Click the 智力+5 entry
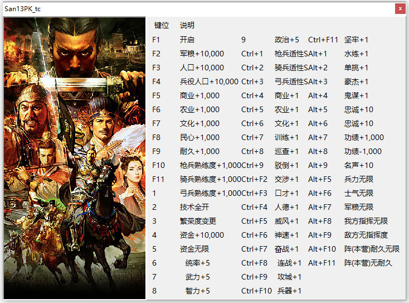 197,291
